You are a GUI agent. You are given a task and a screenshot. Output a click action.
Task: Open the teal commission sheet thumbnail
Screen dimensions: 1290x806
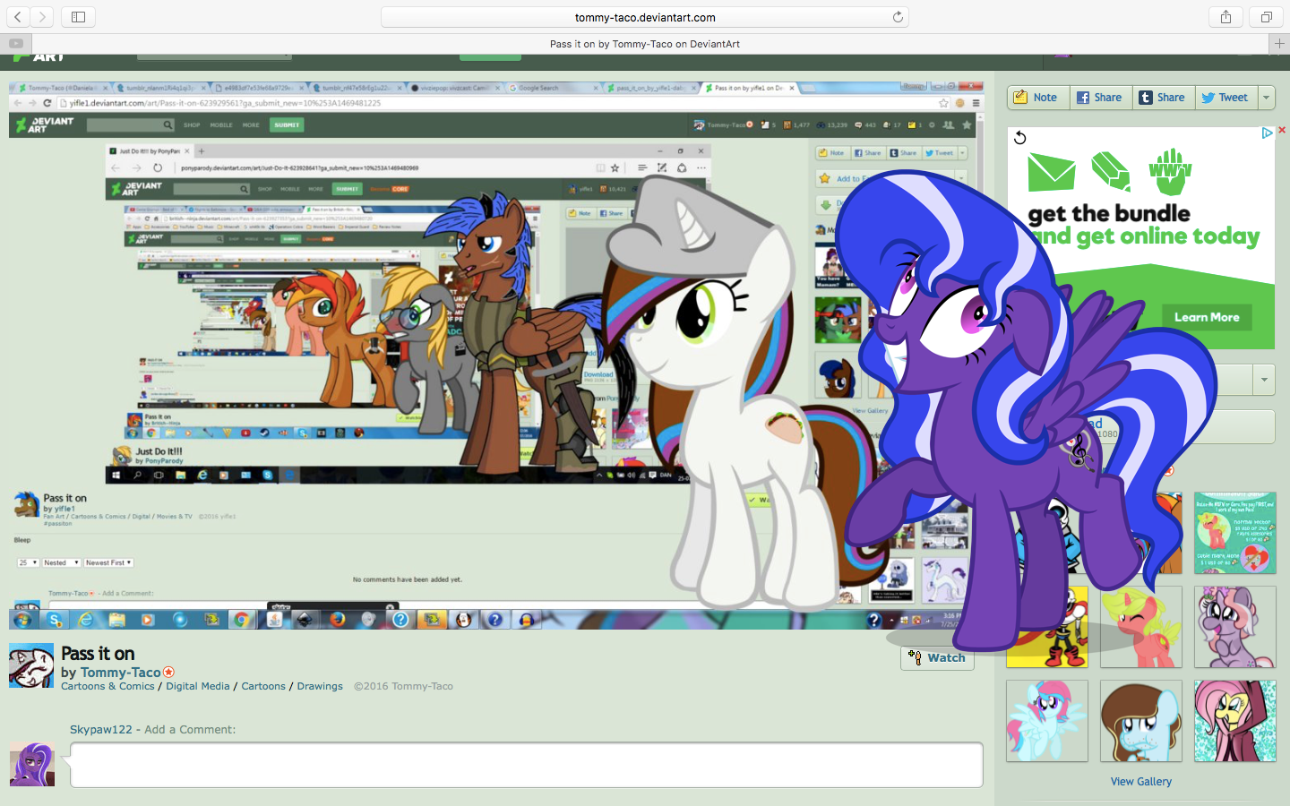1235,533
